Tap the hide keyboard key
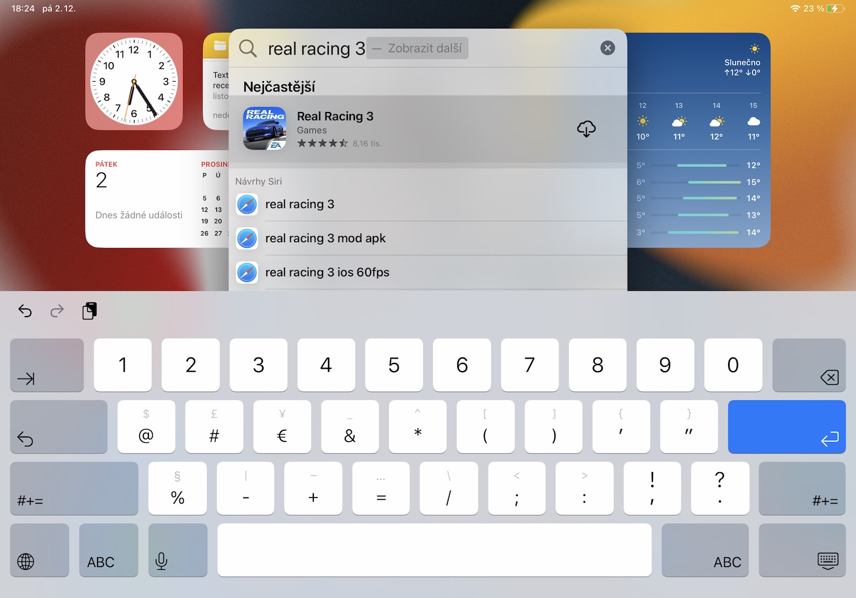This screenshot has width=856, height=598. click(x=802, y=551)
